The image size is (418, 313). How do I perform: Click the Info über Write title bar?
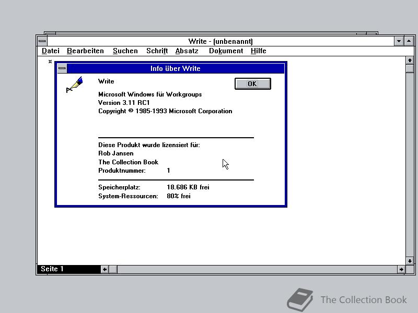[x=176, y=68]
